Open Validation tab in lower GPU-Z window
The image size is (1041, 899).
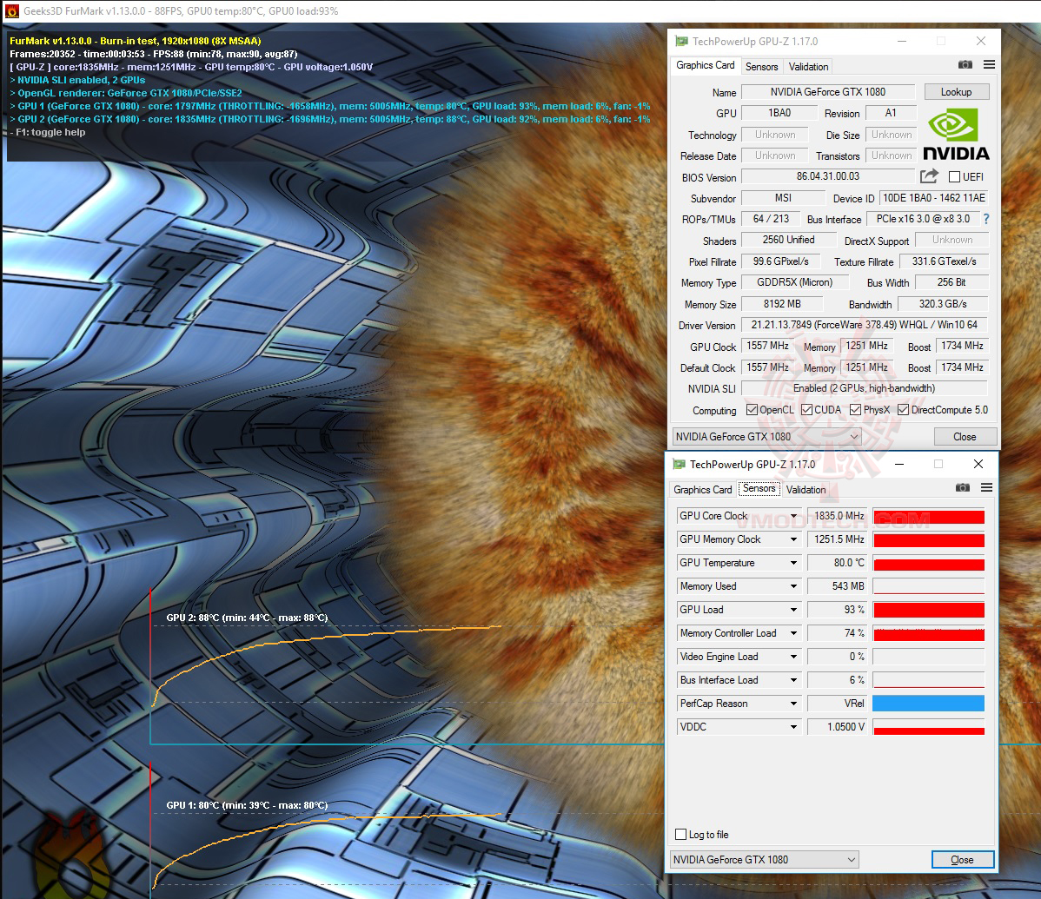pyautogui.click(x=806, y=490)
